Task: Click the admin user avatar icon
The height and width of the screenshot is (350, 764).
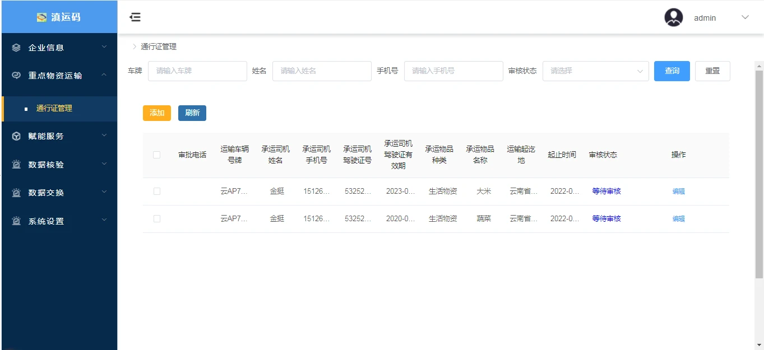Action: coord(673,17)
